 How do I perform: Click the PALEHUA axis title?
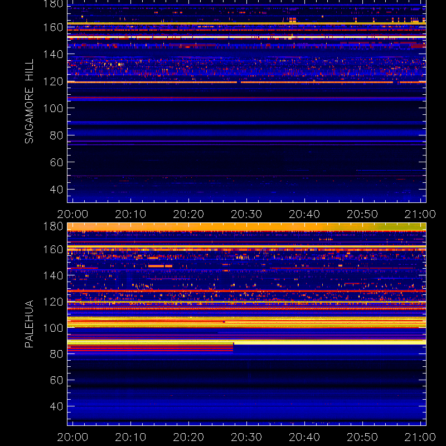pos(30,324)
